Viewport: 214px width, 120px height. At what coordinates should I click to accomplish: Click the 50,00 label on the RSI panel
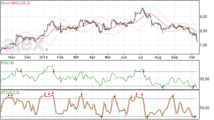204,79
